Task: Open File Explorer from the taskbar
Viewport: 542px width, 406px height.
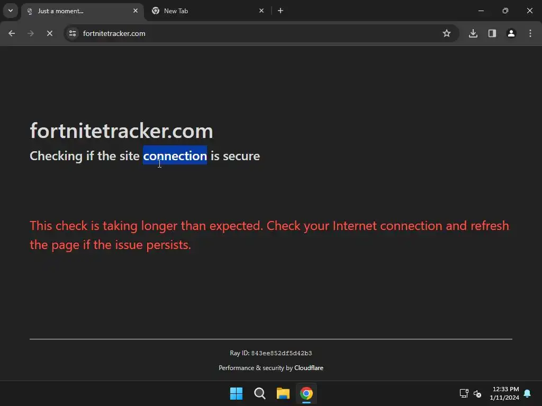Action: point(283,393)
